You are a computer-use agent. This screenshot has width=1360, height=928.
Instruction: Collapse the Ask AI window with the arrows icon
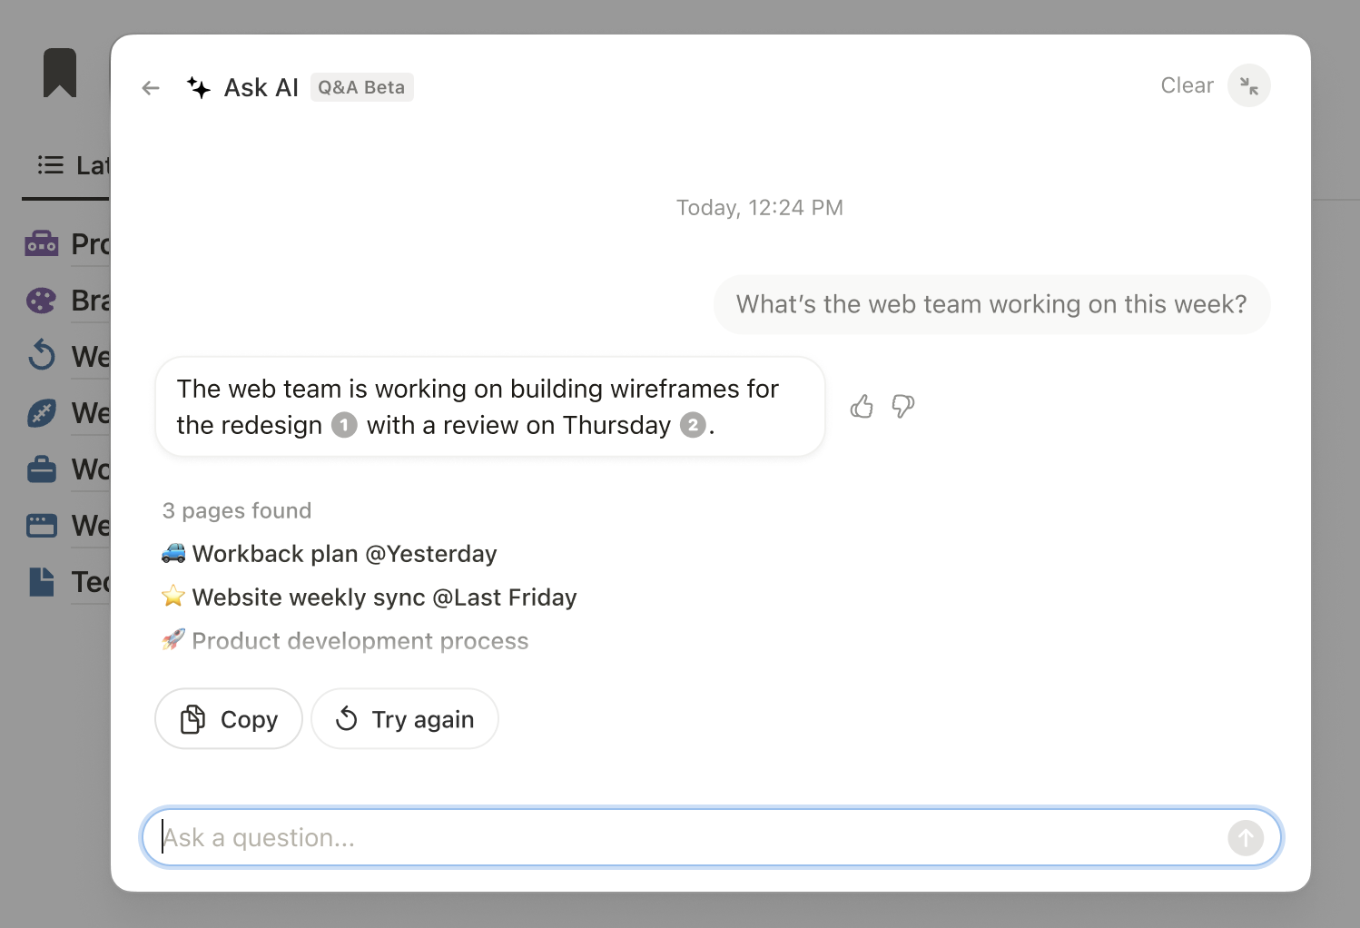pos(1249,85)
